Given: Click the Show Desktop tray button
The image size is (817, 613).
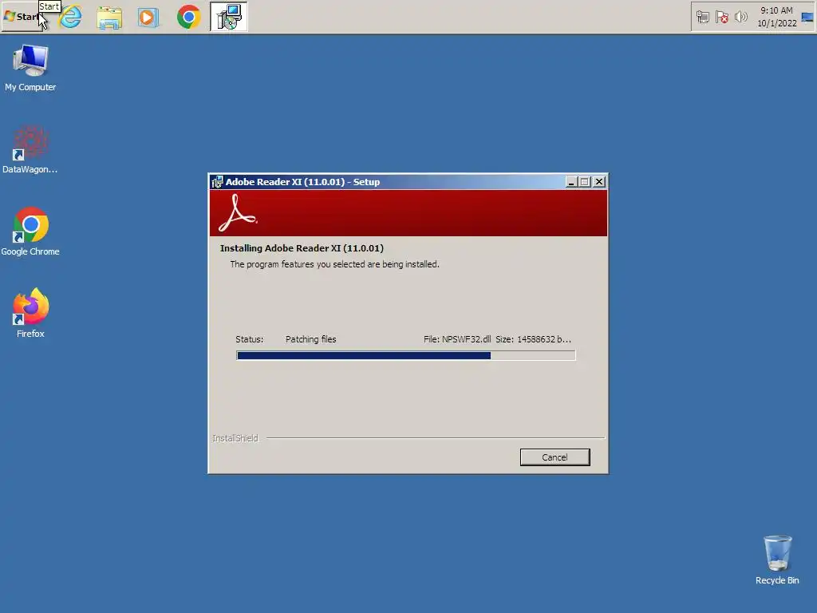Looking at the screenshot, I should 807,18.
